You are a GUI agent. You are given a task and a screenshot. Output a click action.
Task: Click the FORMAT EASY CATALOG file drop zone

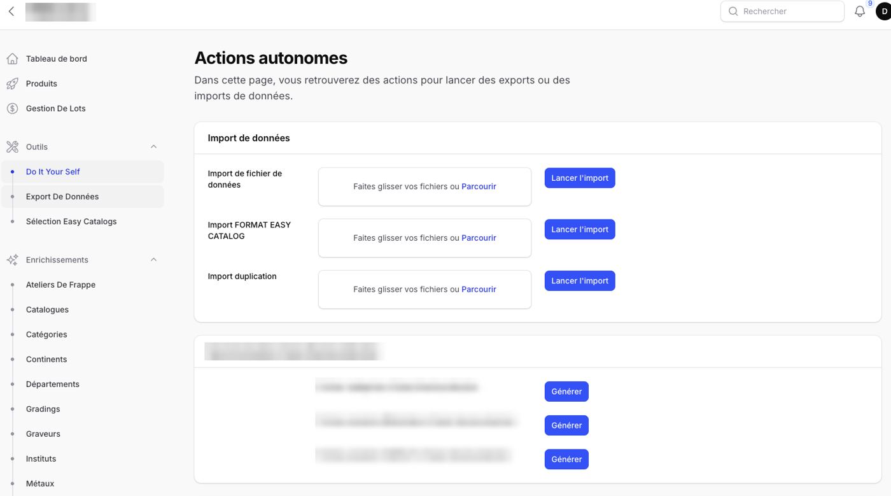pyautogui.click(x=424, y=238)
